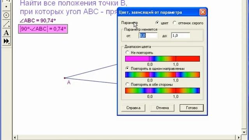
Task: Click point A in the sketch
Action: pos(65,78)
